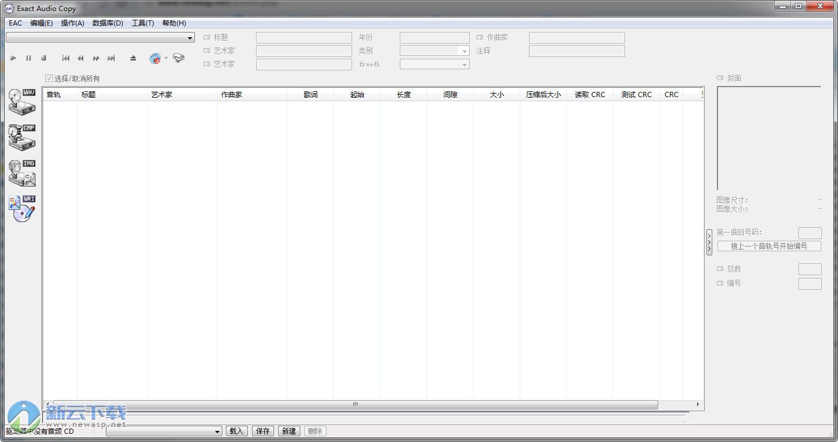838x442 pixels.
Task: Click the 删除 button
Action: pos(315,431)
